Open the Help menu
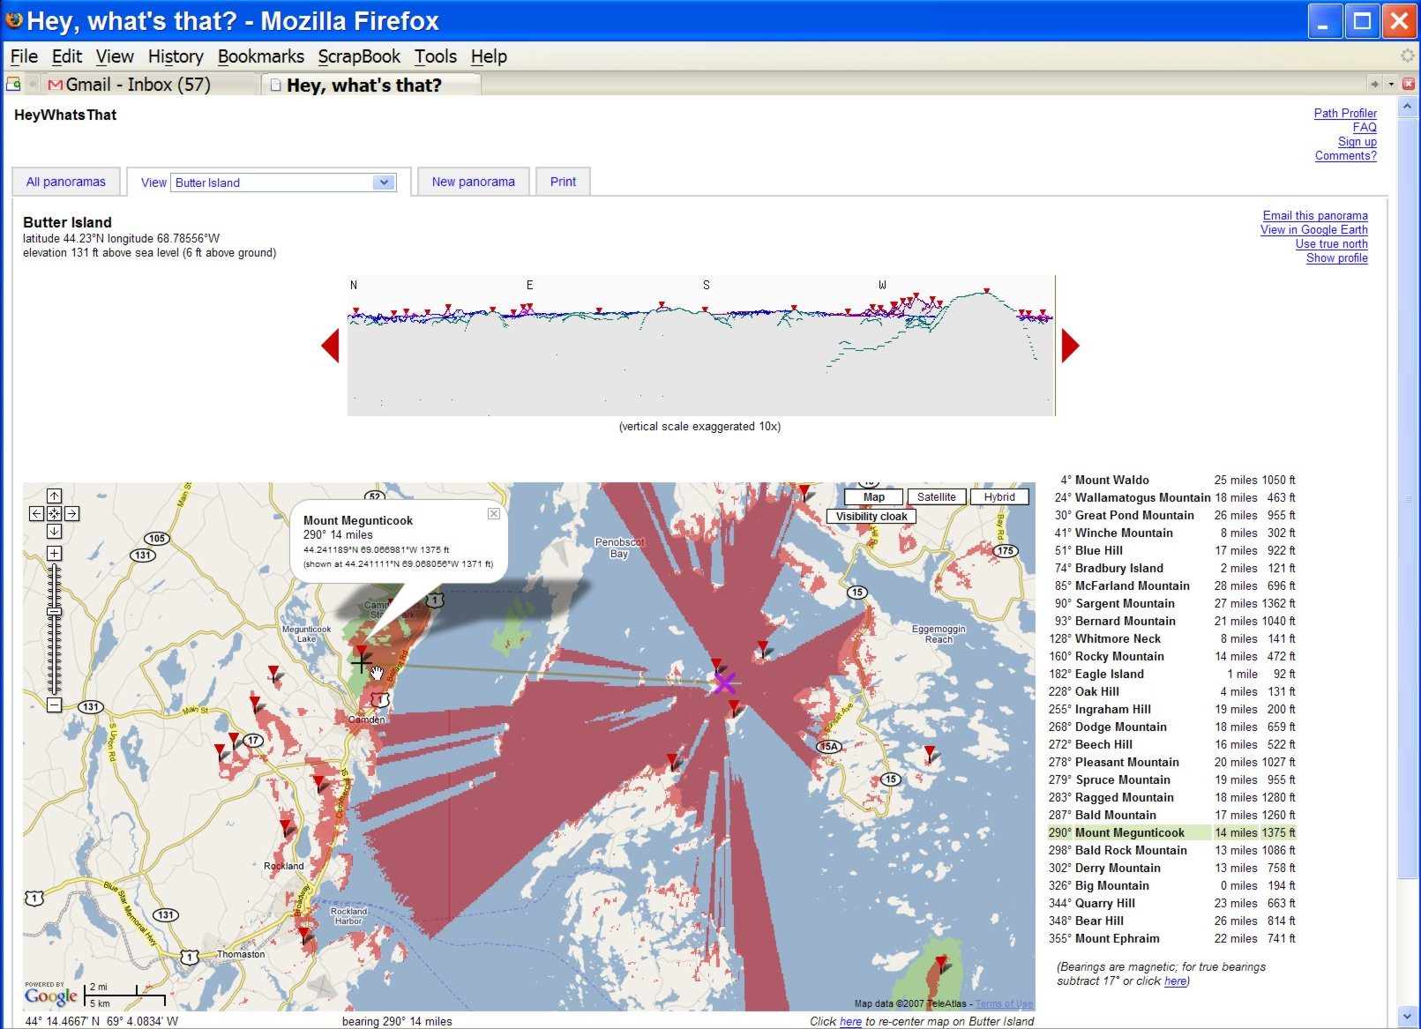 pos(489,56)
